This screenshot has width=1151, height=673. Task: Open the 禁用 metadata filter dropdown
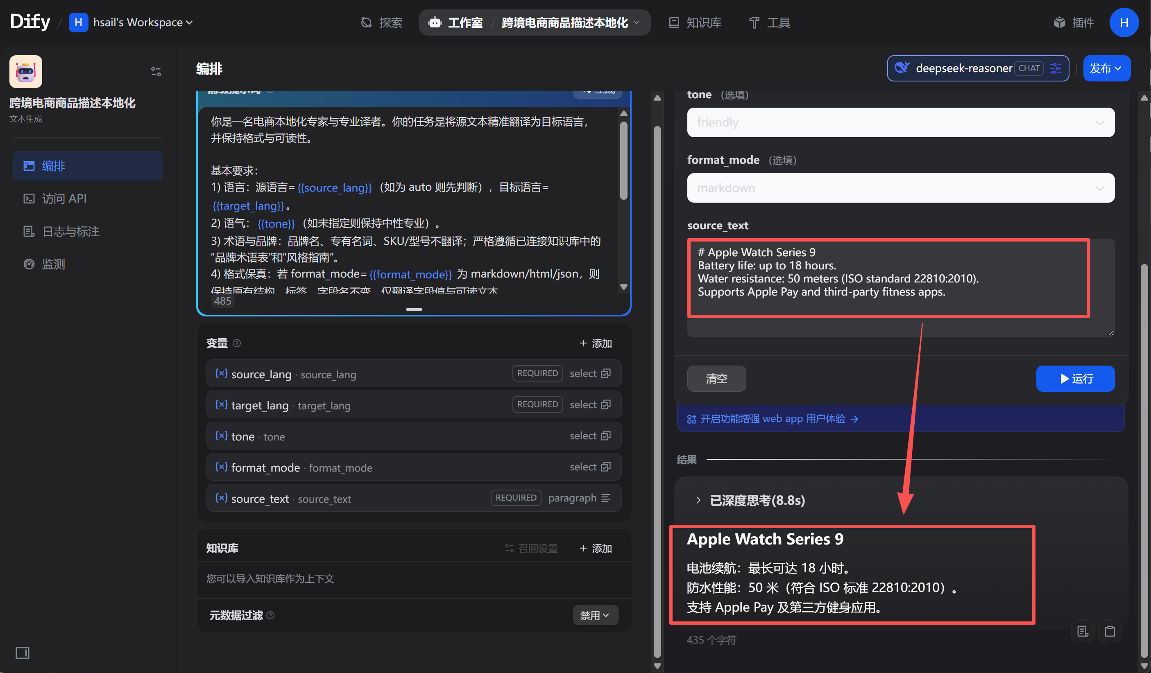pos(595,615)
